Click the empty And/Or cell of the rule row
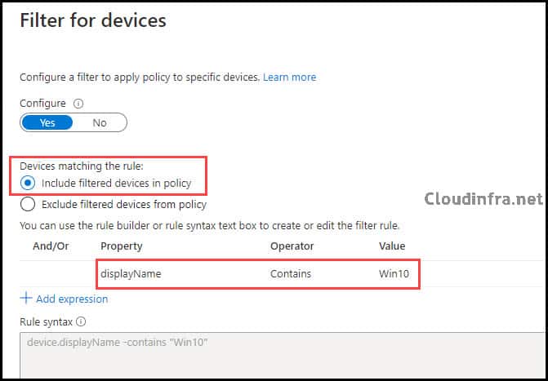Viewport: 548px width, 381px height. click(x=58, y=274)
